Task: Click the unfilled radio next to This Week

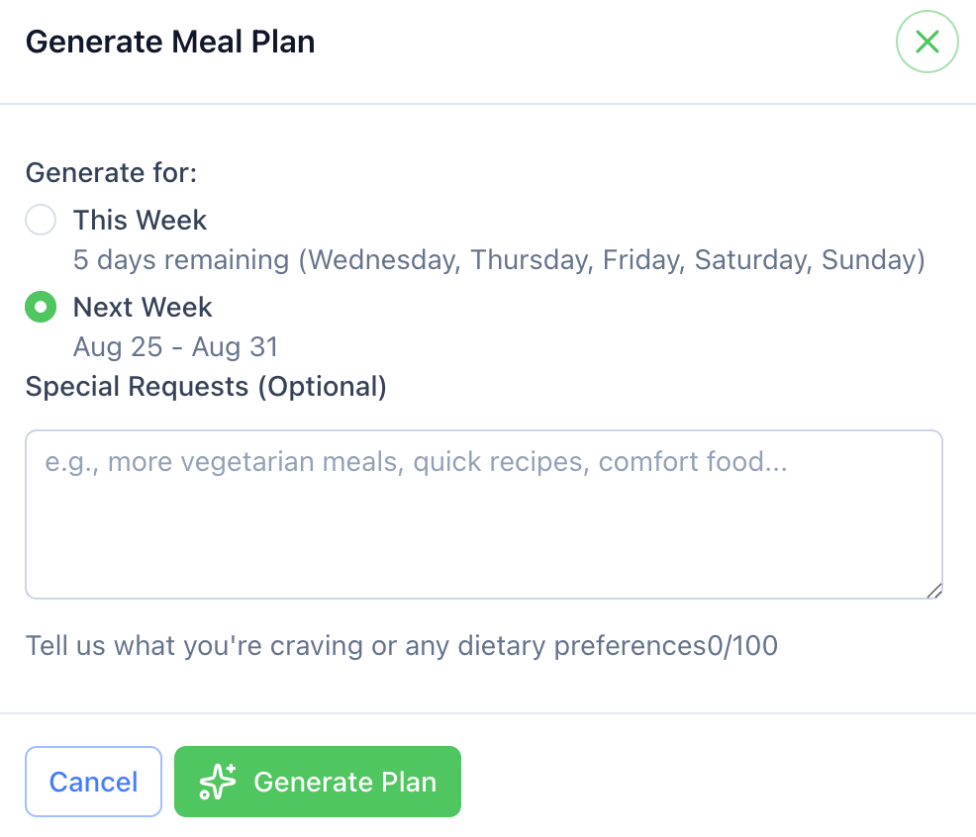Action: pos(41,220)
